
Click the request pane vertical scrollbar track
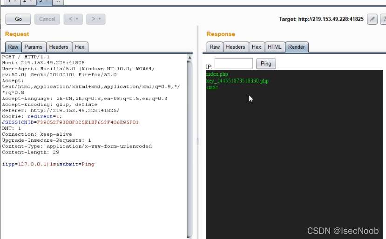pyautogui.click(x=190, y=150)
